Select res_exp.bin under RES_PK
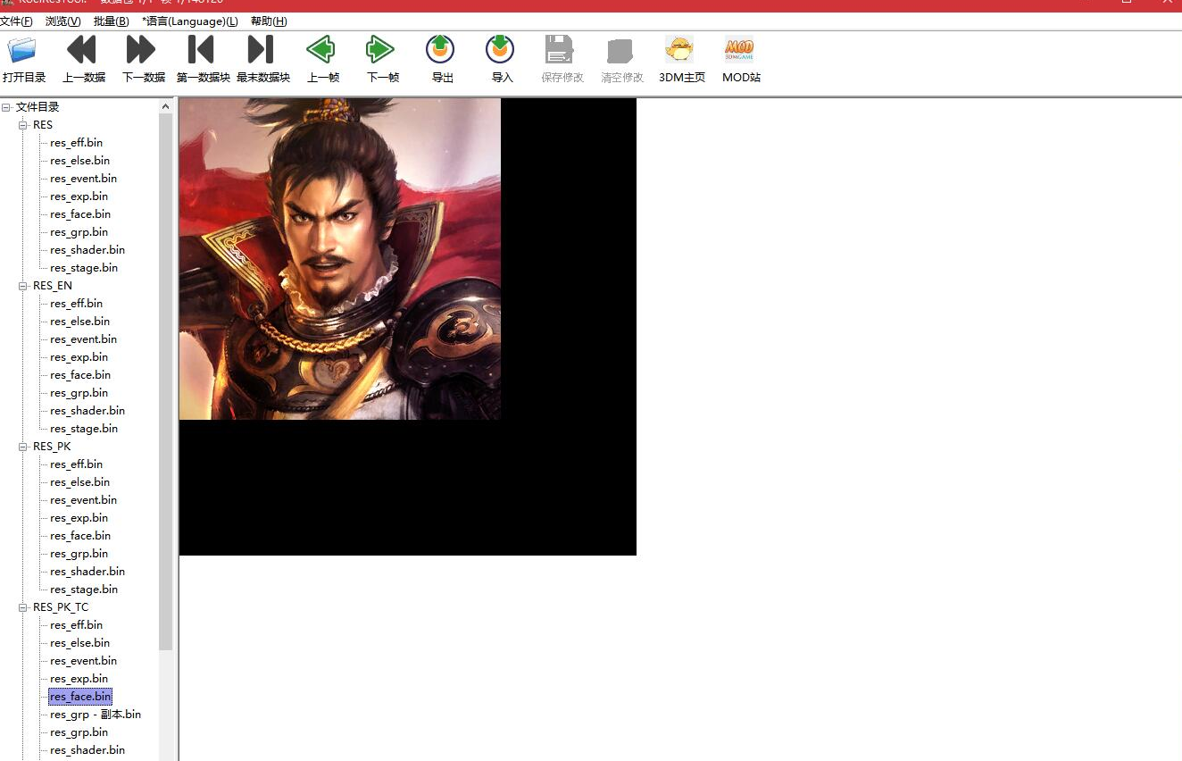The height and width of the screenshot is (761, 1182). click(x=79, y=518)
